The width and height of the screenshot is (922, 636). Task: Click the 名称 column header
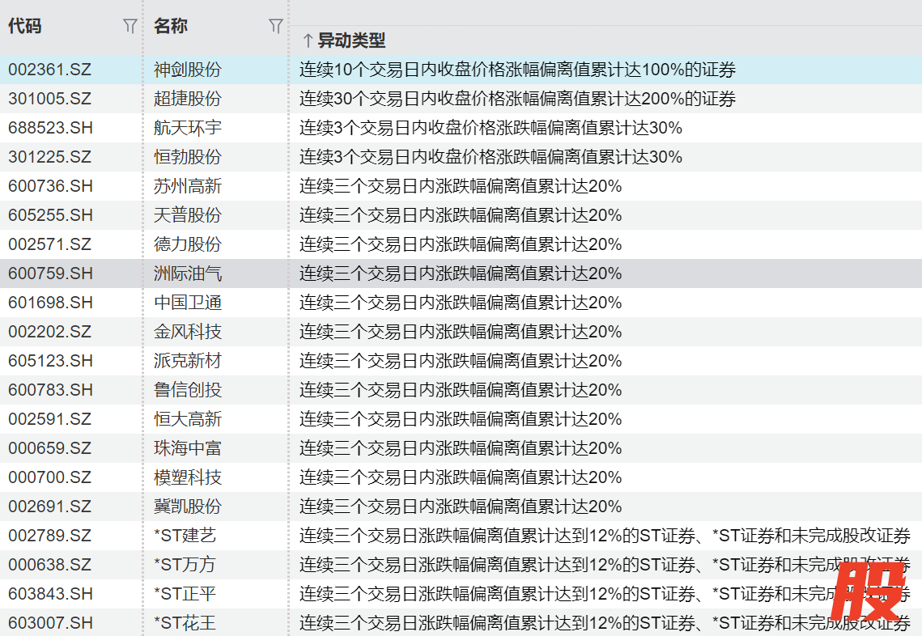coord(171,27)
